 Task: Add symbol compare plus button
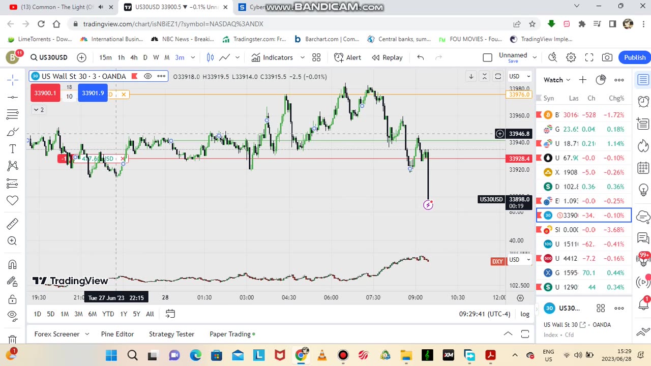(81, 57)
